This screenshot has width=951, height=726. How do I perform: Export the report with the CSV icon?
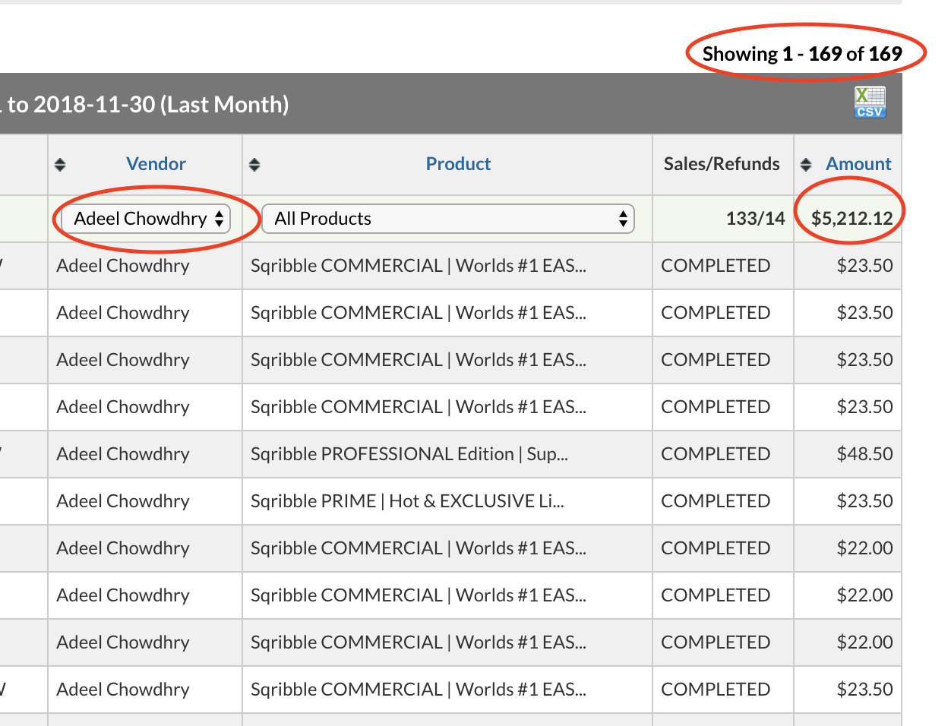click(870, 103)
